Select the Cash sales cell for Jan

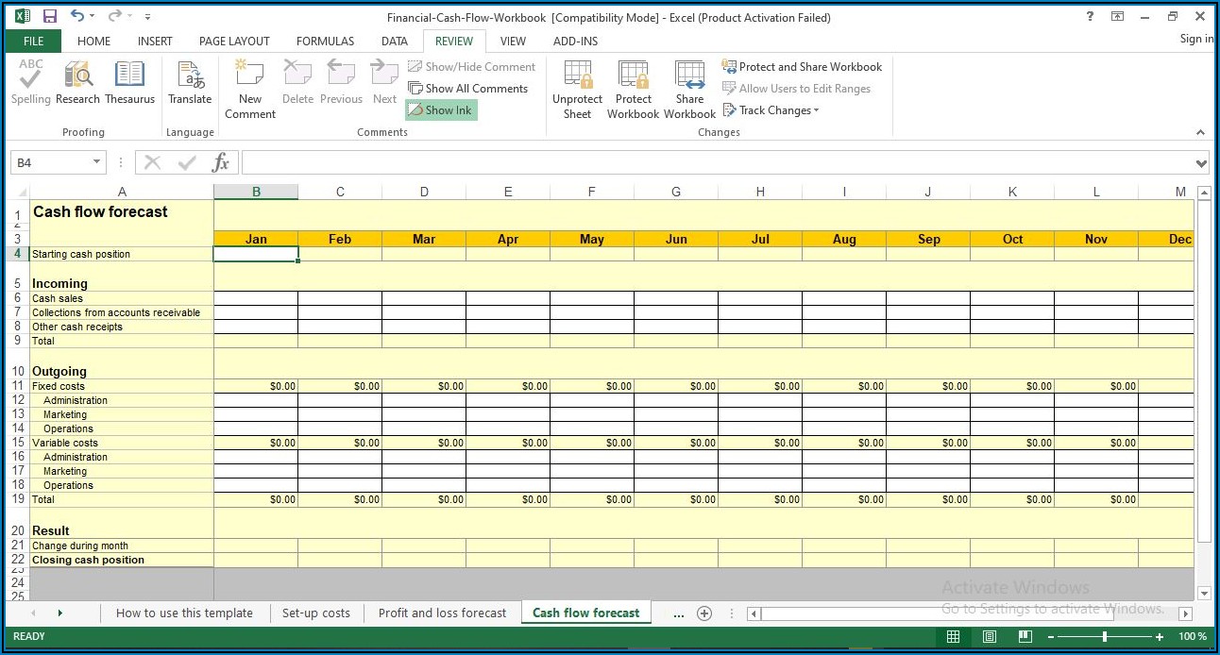point(256,298)
